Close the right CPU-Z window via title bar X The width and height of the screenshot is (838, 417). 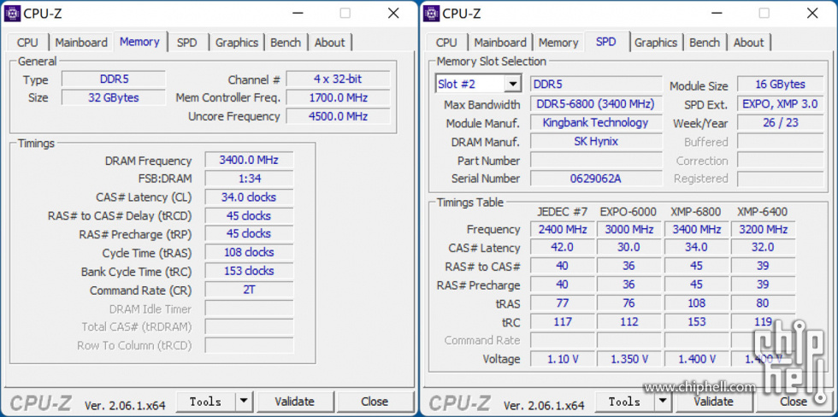coord(812,14)
